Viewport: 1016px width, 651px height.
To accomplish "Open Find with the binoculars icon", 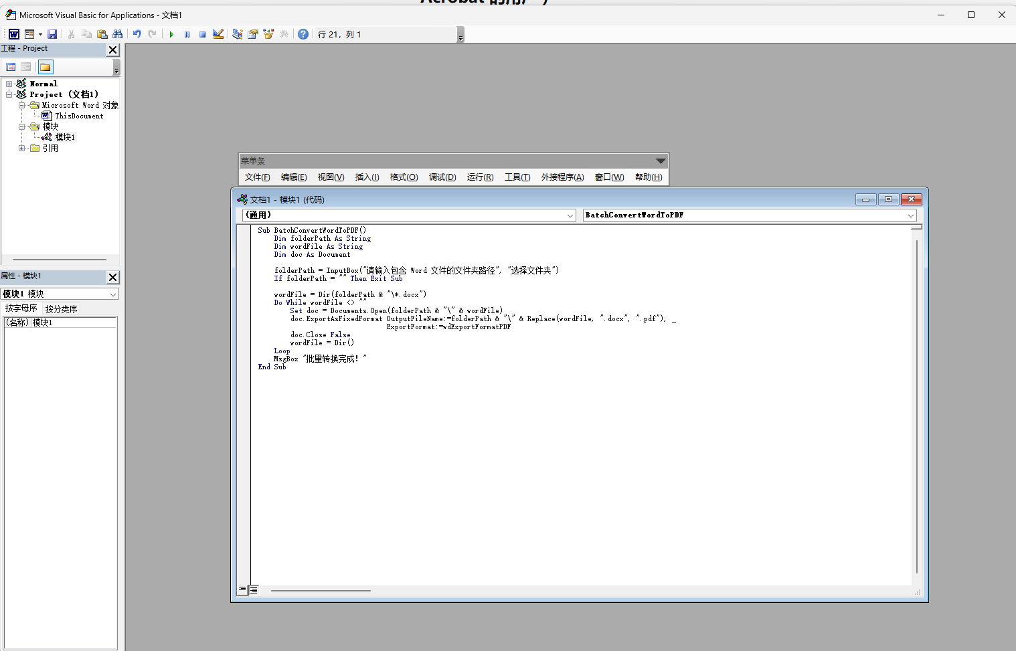I will coord(118,34).
